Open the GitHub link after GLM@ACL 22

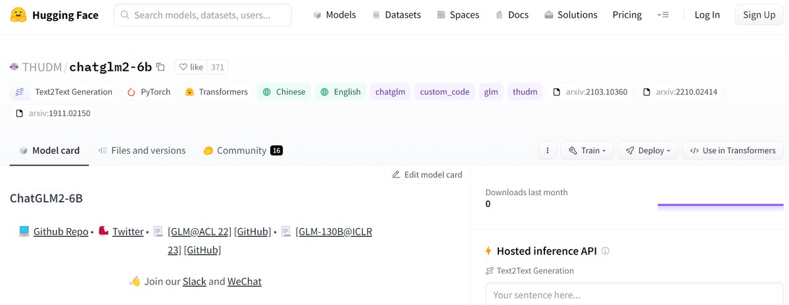pos(252,231)
